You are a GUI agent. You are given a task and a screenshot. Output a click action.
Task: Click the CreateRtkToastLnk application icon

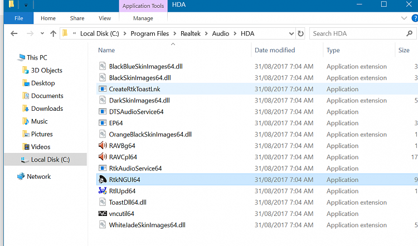click(103, 89)
